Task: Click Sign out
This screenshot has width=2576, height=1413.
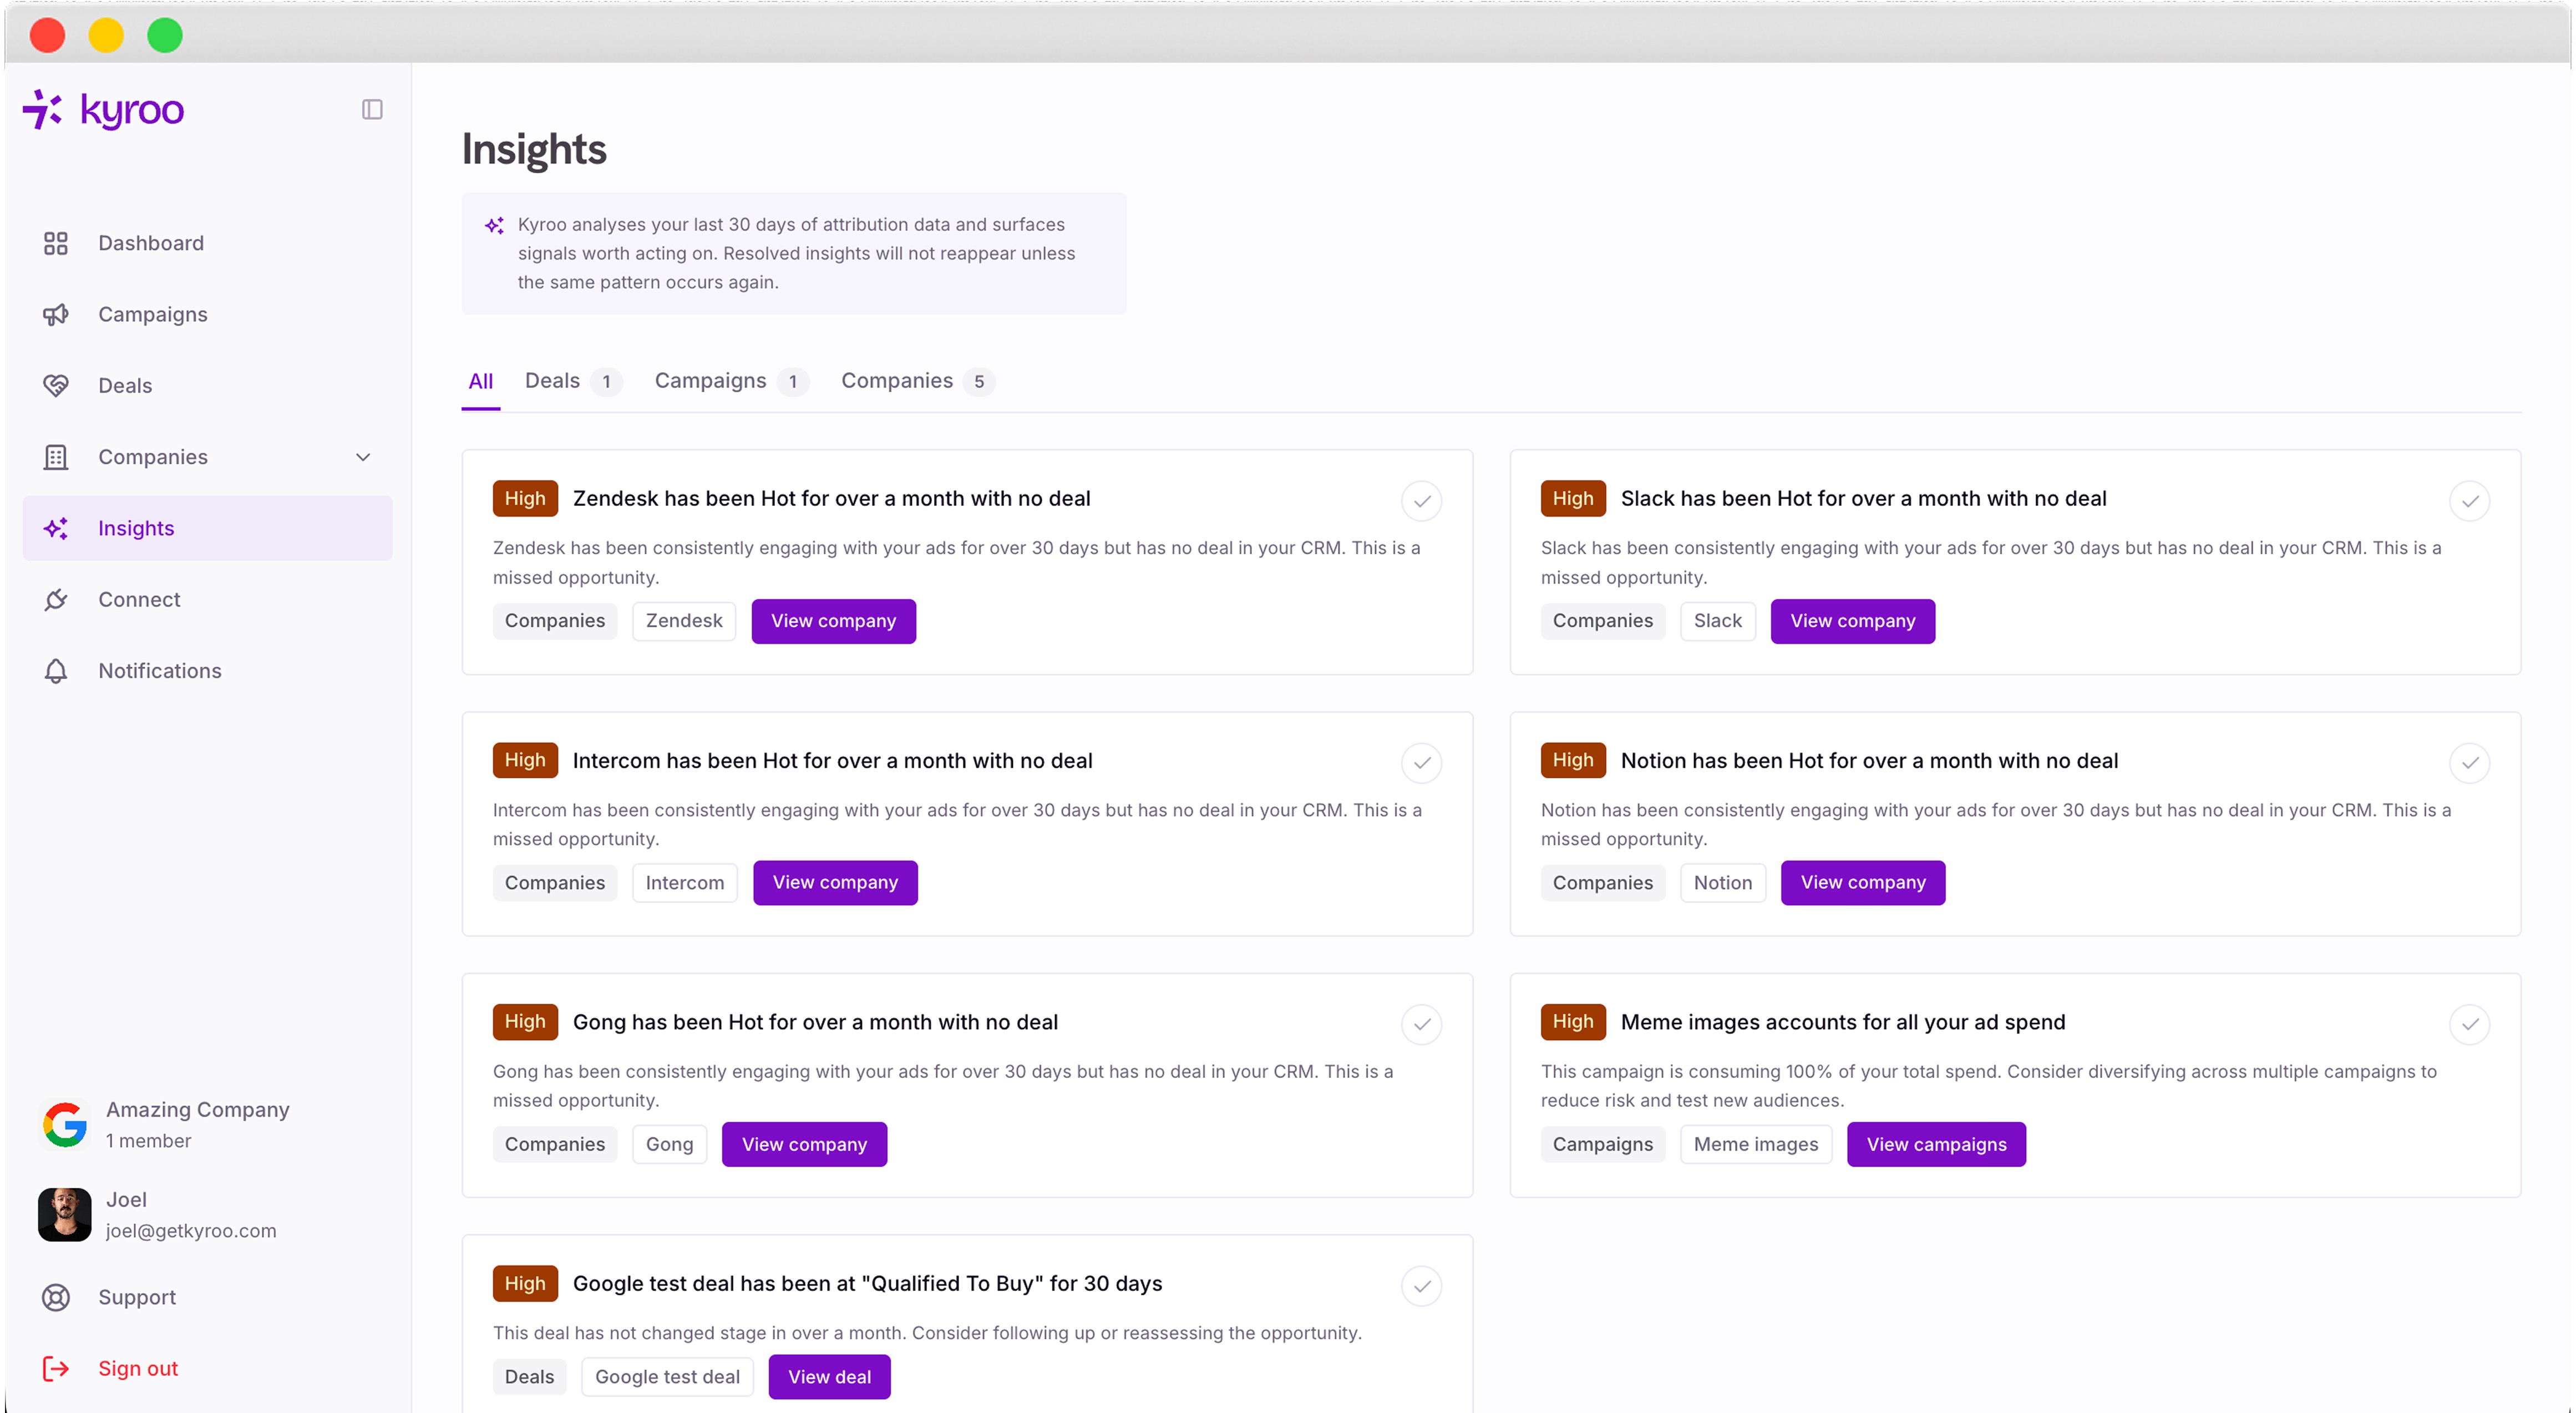Action: coord(208,1368)
